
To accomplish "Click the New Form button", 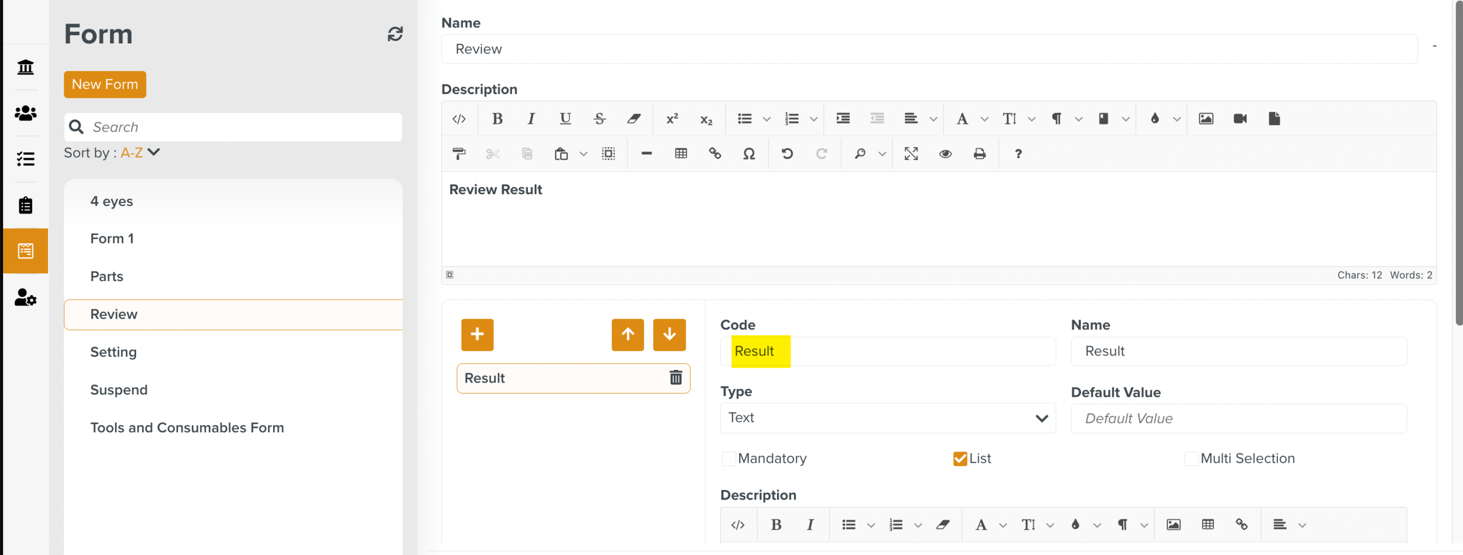I will (x=105, y=84).
